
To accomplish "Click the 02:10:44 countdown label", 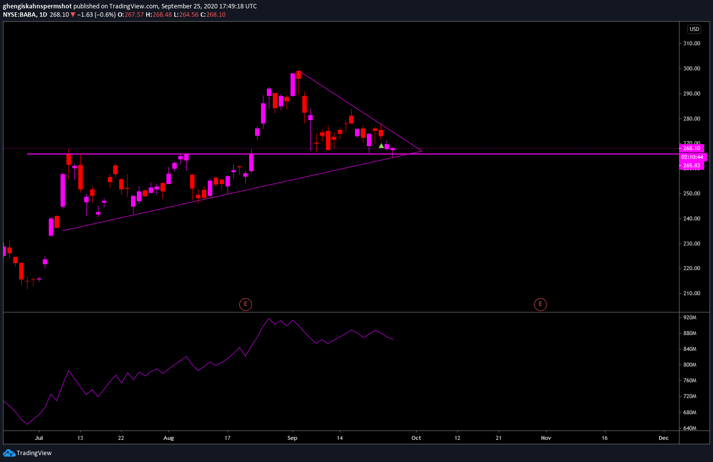I will [x=692, y=157].
